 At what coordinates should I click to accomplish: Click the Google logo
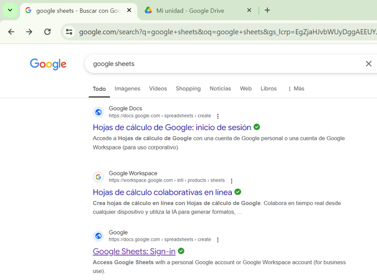click(48, 64)
